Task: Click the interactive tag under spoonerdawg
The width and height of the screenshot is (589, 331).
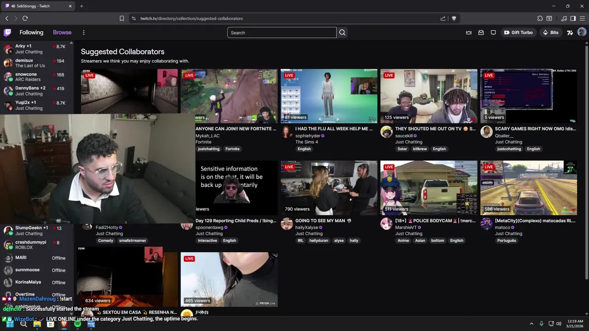Action: click(208, 240)
